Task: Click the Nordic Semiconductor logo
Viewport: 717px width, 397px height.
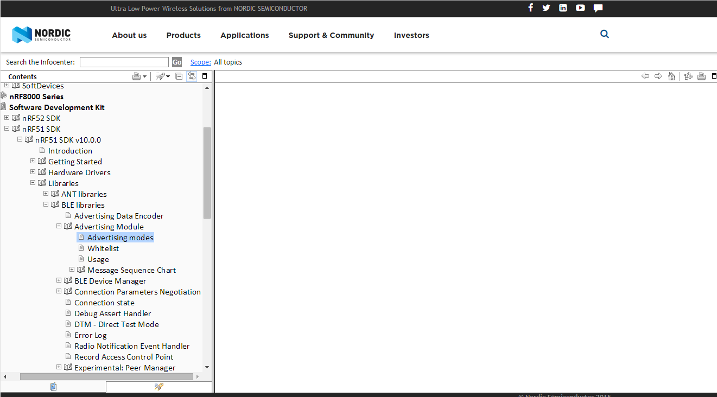Action: point(41,35)
